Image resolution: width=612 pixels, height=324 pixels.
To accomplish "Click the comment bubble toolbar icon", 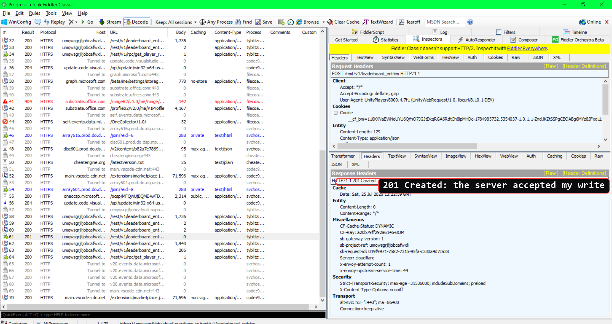I will point(38,22).
